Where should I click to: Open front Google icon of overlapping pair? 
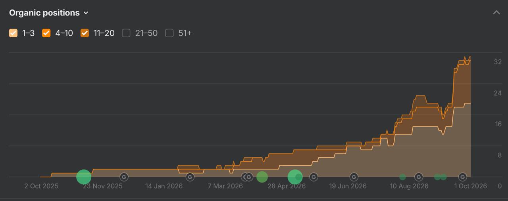249,177
